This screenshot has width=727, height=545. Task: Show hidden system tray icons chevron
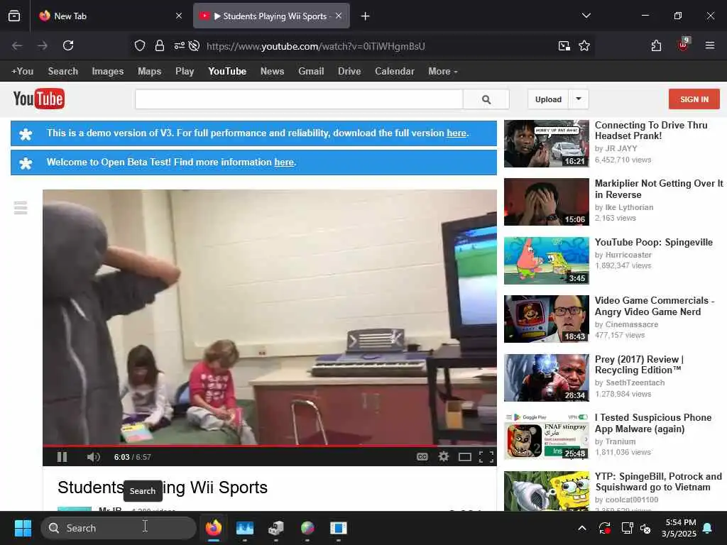point(582,528)
